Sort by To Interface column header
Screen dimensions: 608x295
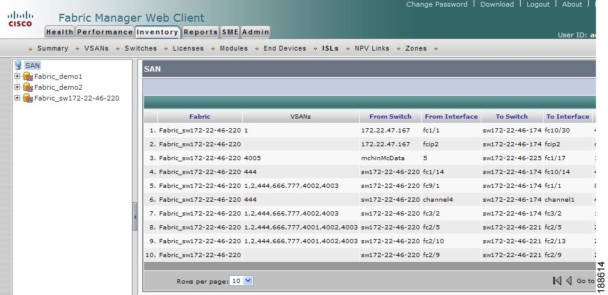(568, 116)
